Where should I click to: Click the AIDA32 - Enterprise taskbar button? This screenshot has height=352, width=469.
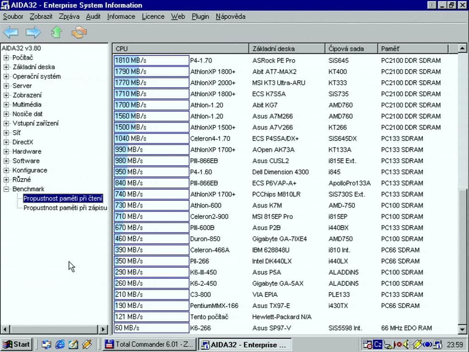(x=245, y=345)
